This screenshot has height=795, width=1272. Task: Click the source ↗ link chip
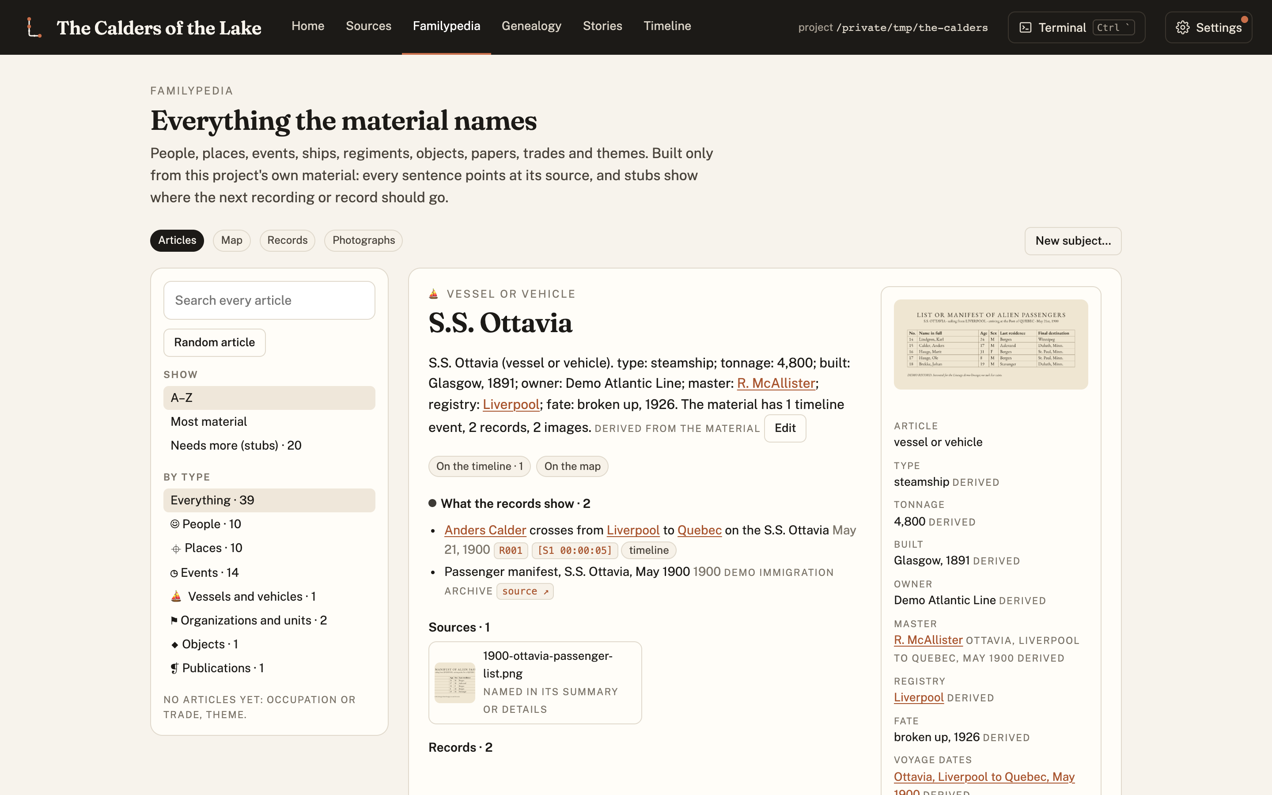[x=525, y=591]
